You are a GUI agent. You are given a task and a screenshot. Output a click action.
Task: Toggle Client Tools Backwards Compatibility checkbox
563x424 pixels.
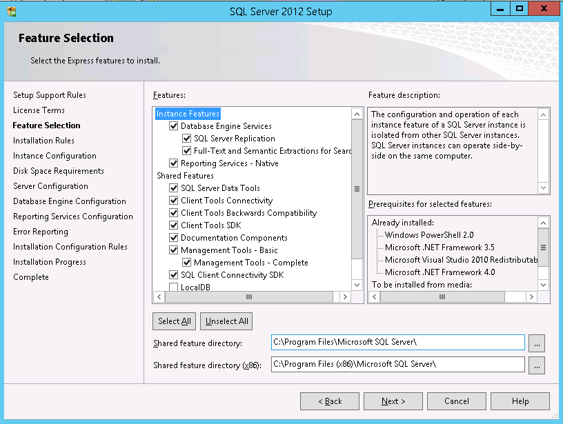click(x=173, y=213)
